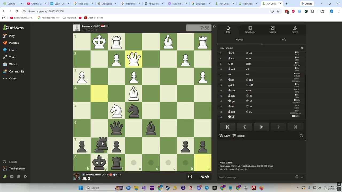Open helmiemi opponent avatar
Screen dimensions: 342x192
[77, 28]
